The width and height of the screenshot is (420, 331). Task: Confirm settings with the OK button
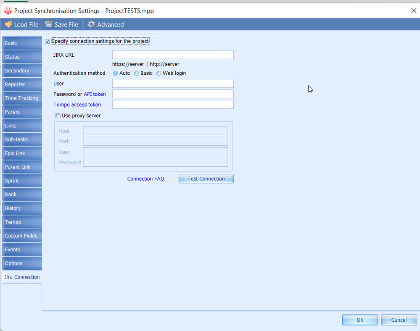click(360, 320)
